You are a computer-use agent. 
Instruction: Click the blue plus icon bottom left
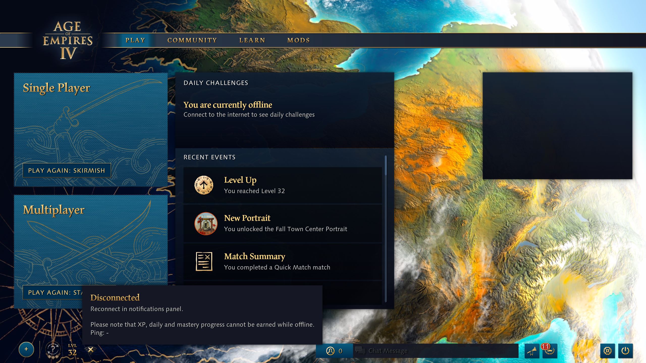[x=26, y=350]
